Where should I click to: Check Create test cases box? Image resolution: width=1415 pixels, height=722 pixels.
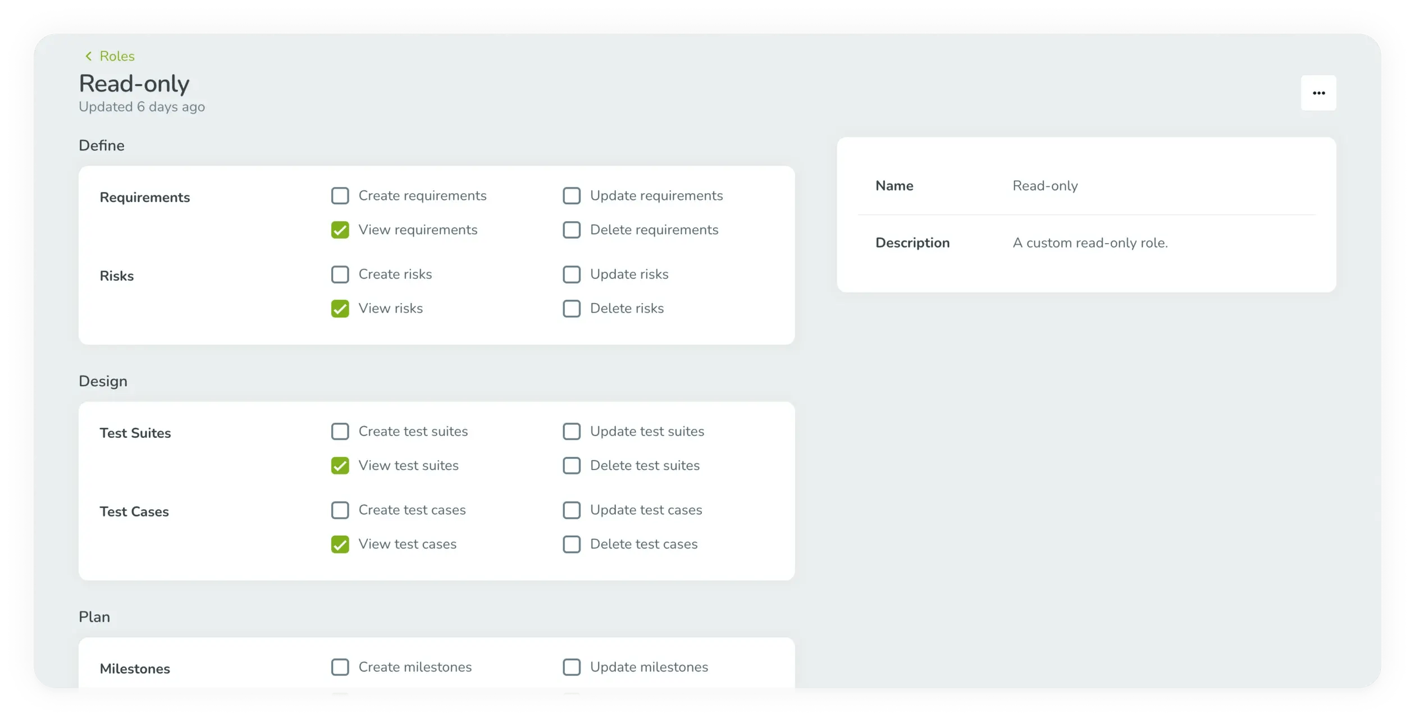click(340, 510)
